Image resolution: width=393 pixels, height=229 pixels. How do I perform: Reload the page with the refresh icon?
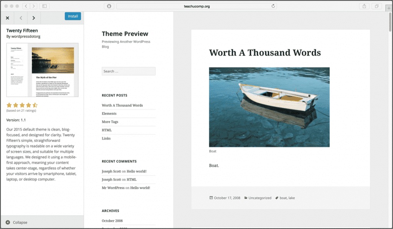click(x=273, y=6)
